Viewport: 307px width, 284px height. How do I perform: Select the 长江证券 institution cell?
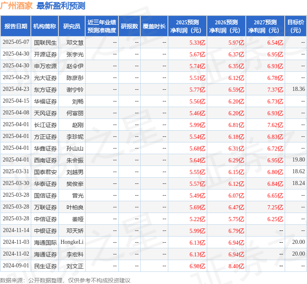pos(45,125)
